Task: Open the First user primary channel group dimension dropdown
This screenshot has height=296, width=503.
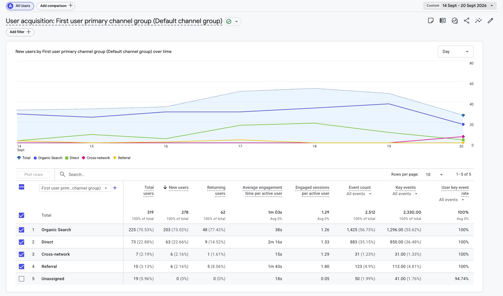Action: pos(74,188)
